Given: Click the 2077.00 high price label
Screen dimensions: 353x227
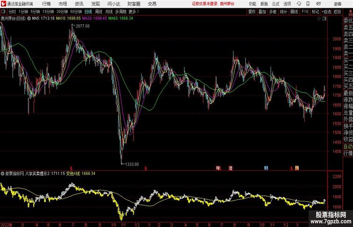Looking at the screenshot, I should pos(83,26).
